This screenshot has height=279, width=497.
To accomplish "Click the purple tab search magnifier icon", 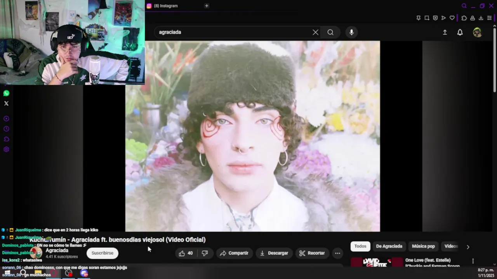I will [x=464, y=6].
